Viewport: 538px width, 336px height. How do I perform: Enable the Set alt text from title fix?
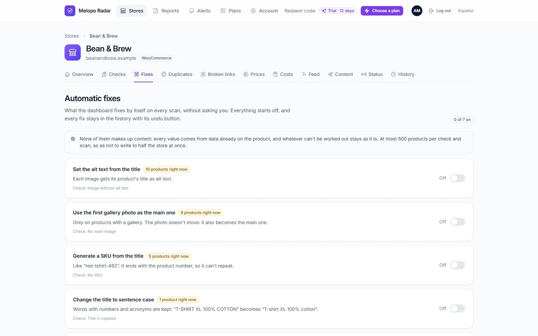(x=458, y=178)
